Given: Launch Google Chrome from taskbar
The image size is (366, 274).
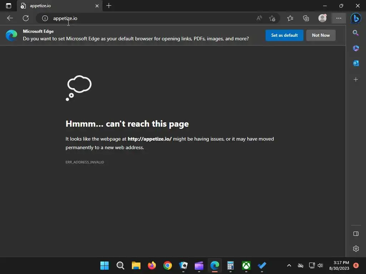Looking at the screenshot, I should coord(167,265).
